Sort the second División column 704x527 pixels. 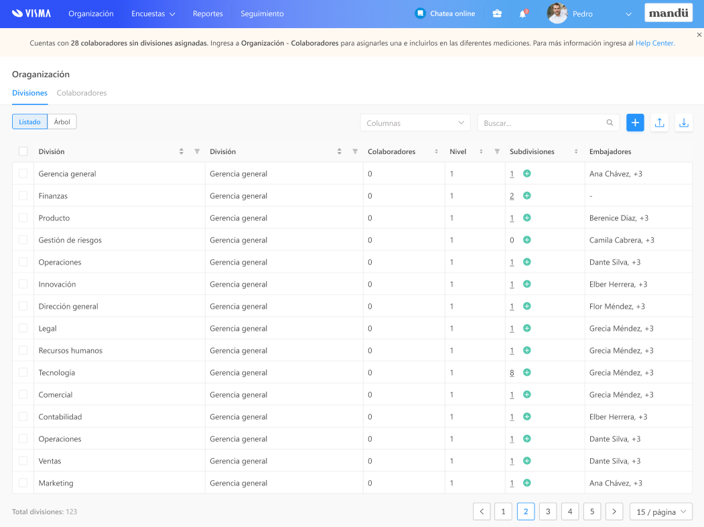[x=340, y=151]
